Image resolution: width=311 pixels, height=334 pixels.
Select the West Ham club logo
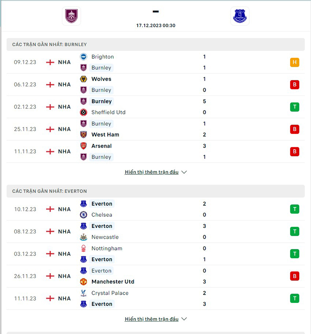coord(84,134)
